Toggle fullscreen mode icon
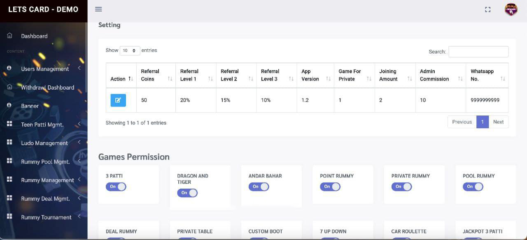Screen dimensions: 527x240 tap(487, 9)
